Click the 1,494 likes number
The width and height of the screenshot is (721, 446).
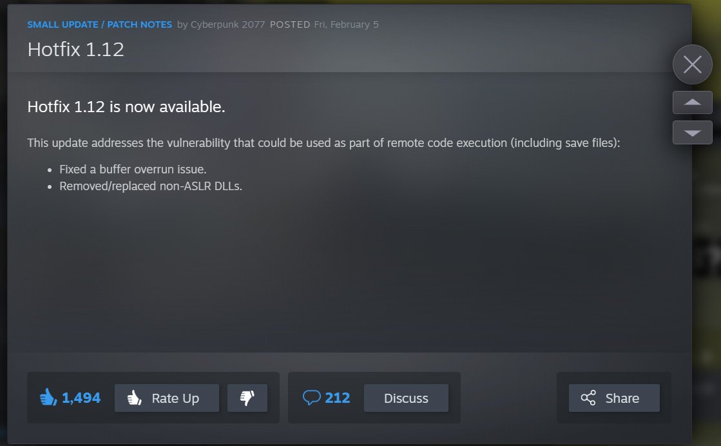click(81, 398)
